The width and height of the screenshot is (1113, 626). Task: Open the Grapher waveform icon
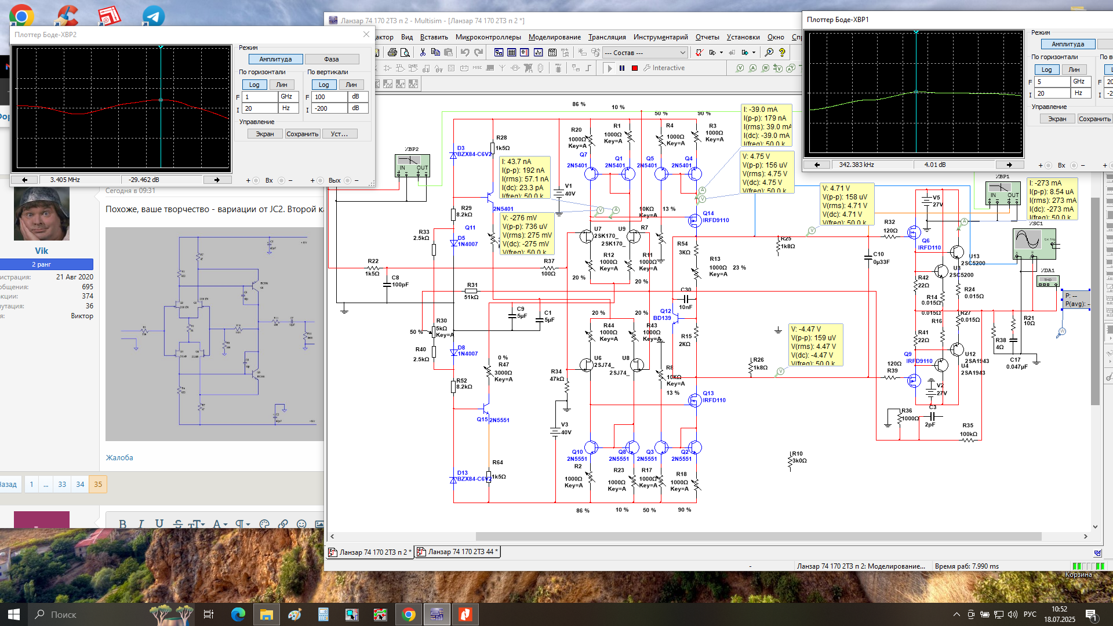tap(539, 53)
